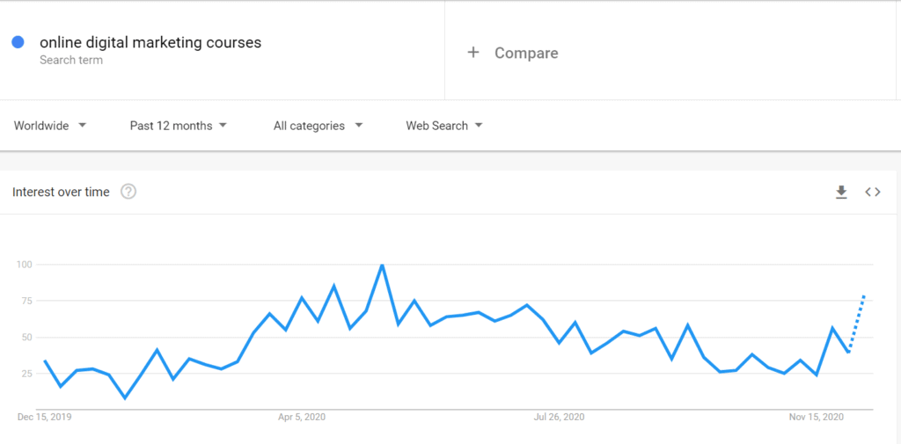Click the Dec 15, 2019 axis label
Viewport: 901px width, 444px height.
[45, 417]
